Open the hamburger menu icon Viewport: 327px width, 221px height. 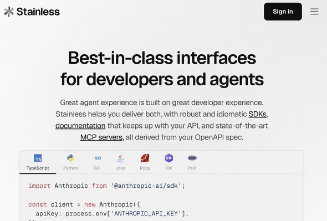coord(314,12)
